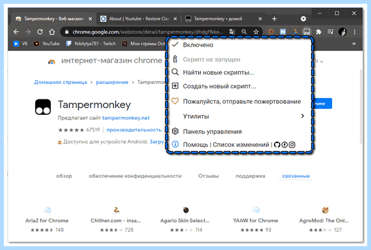This screenshot has width=371, height=250.
Task: Click the Tampermonkey extension logo
Action: [x=43, y=107]
